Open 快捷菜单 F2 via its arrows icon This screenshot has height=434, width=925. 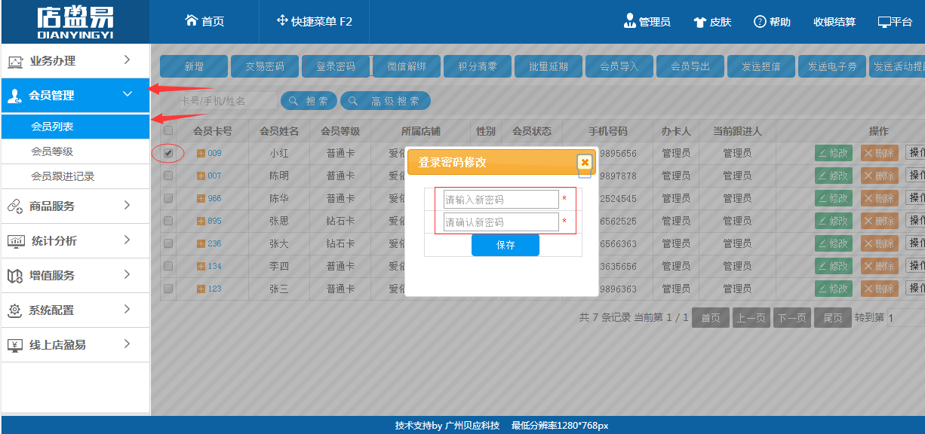click(x=282, y=20)
